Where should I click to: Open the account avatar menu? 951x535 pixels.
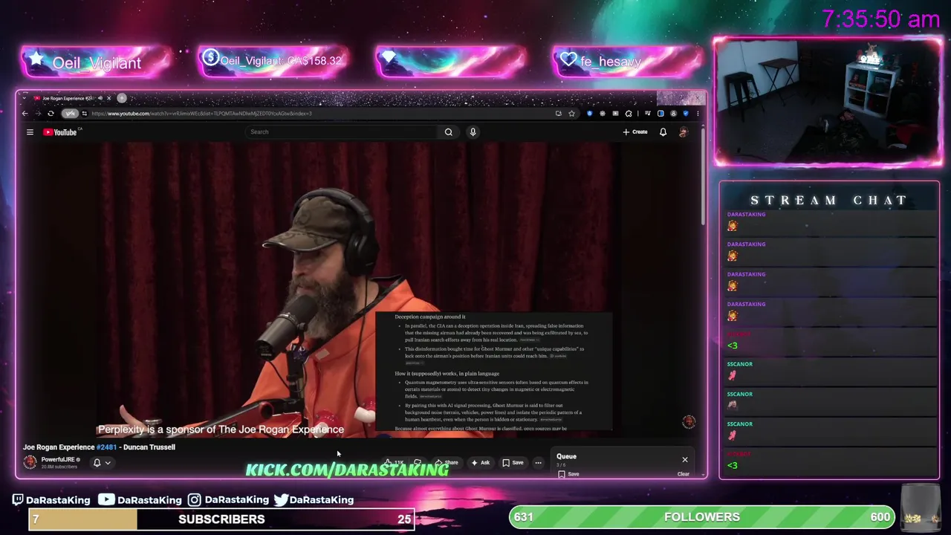pos(684,132)
